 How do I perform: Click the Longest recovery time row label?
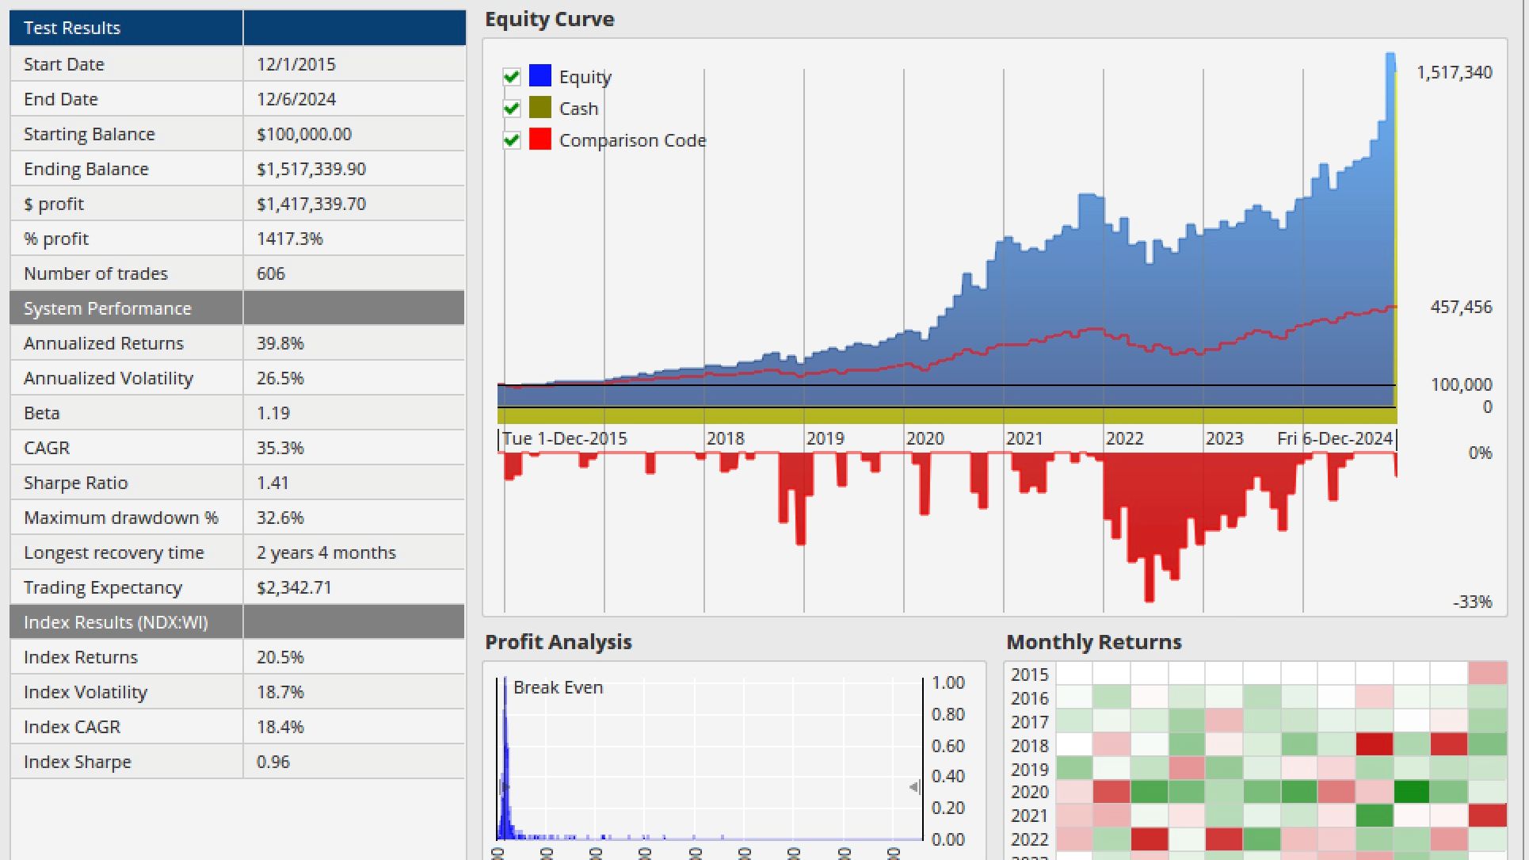tap(113, 552)
